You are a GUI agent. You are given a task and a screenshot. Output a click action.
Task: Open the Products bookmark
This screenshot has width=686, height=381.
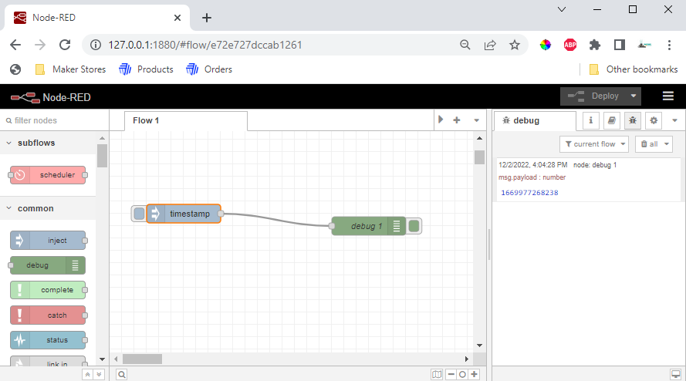(146, 69)
